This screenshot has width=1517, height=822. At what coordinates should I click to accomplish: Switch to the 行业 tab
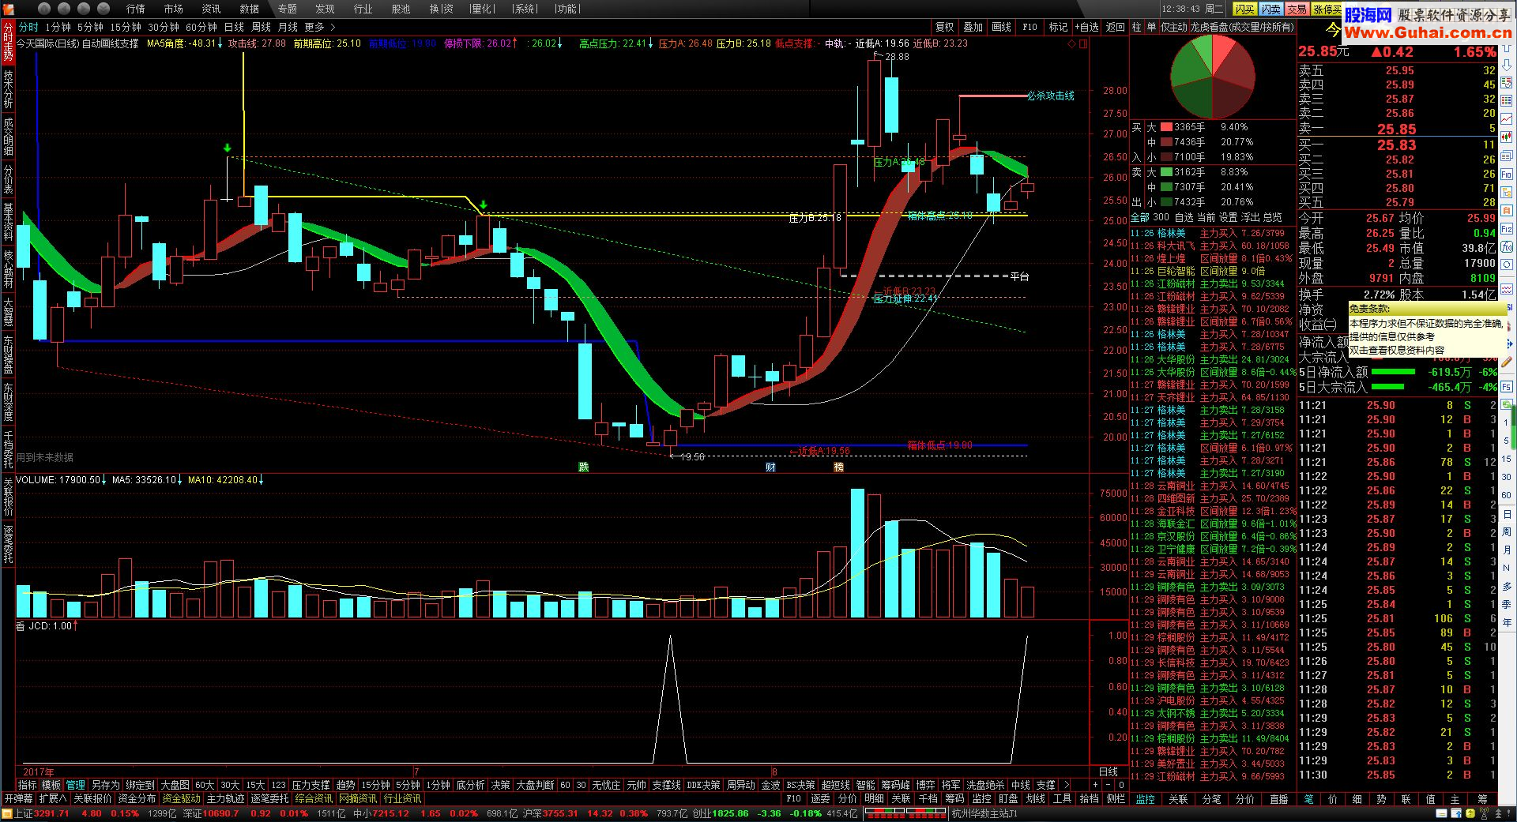(363, 9)
